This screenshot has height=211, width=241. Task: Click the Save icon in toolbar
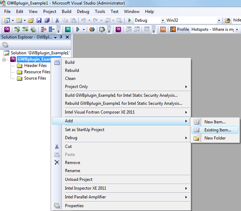coord(39,21)
